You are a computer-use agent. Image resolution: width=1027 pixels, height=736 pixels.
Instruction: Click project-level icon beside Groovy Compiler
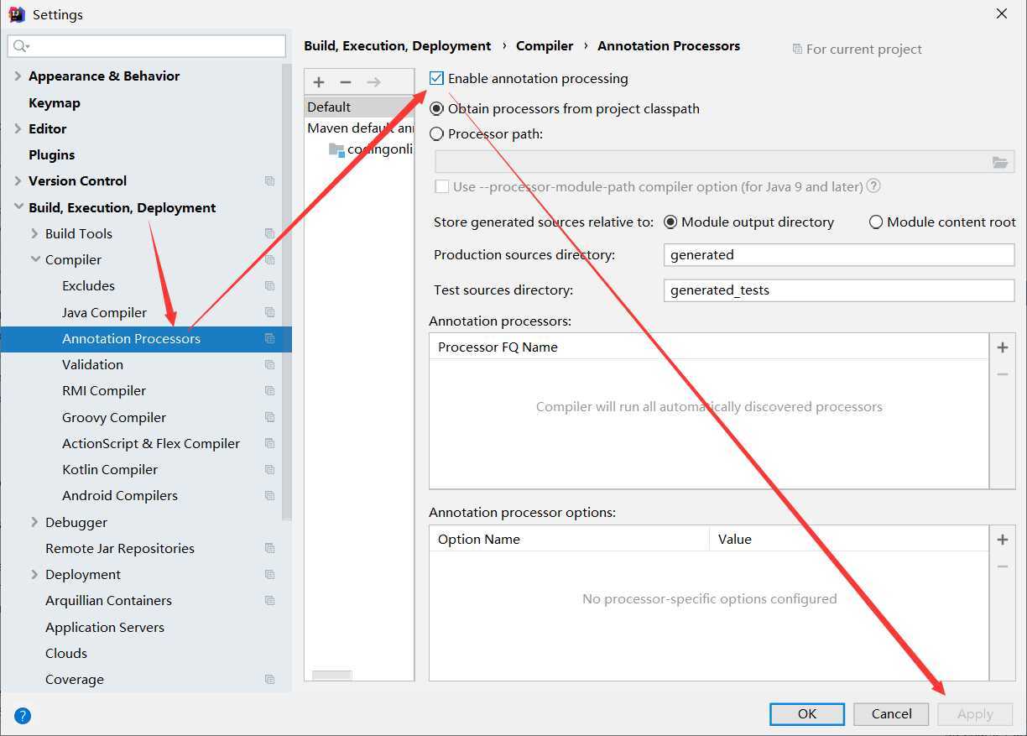269,417
